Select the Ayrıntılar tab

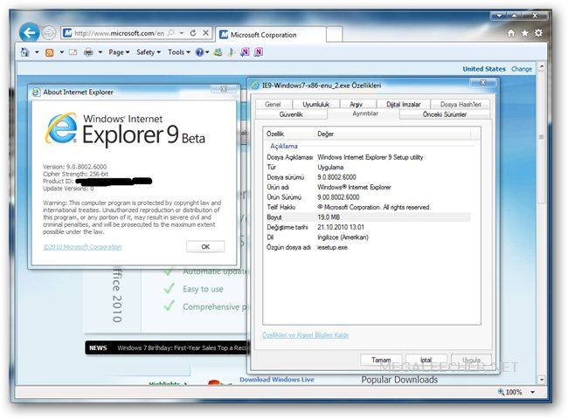(365, 113)
